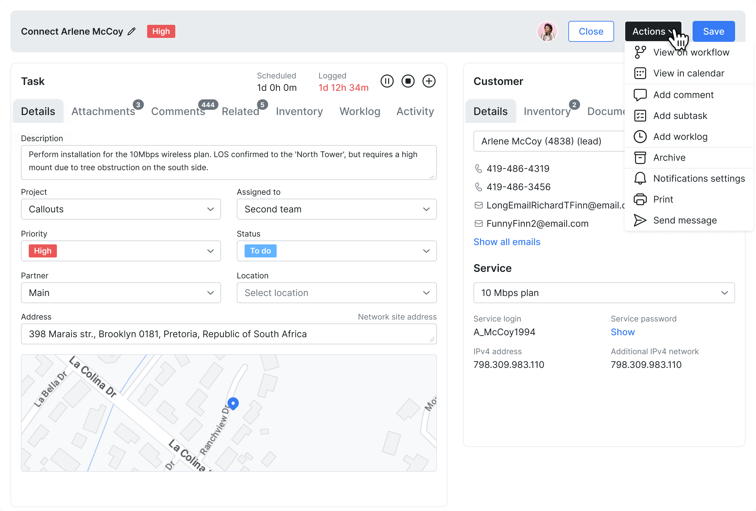Viewport: 756px width, 511px height.
Task: Select Archive from the Actions menu
Action: coord(669,157)
